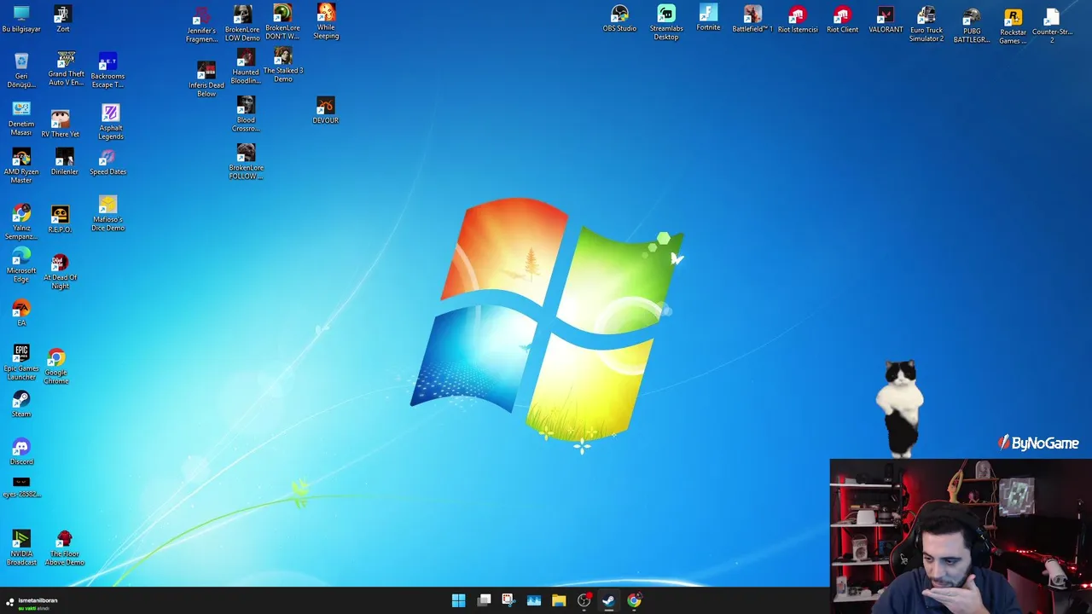This screenshot has height=614, width=1092.
Task: Select the Jennifer's Fragments shortcut
Action: [x=201, y=26]
